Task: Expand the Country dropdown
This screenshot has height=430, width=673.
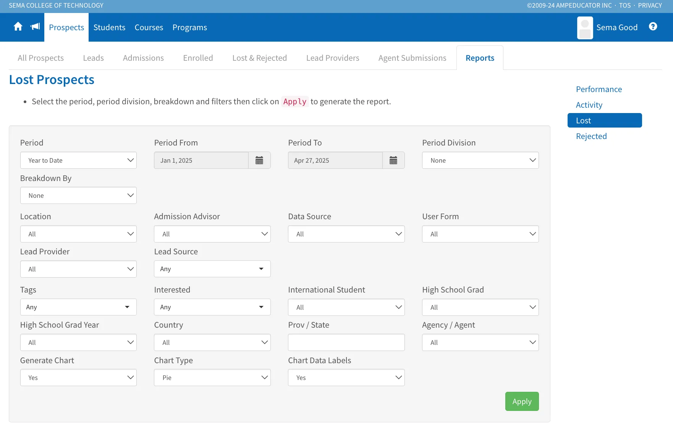Action: coord(212,343)
